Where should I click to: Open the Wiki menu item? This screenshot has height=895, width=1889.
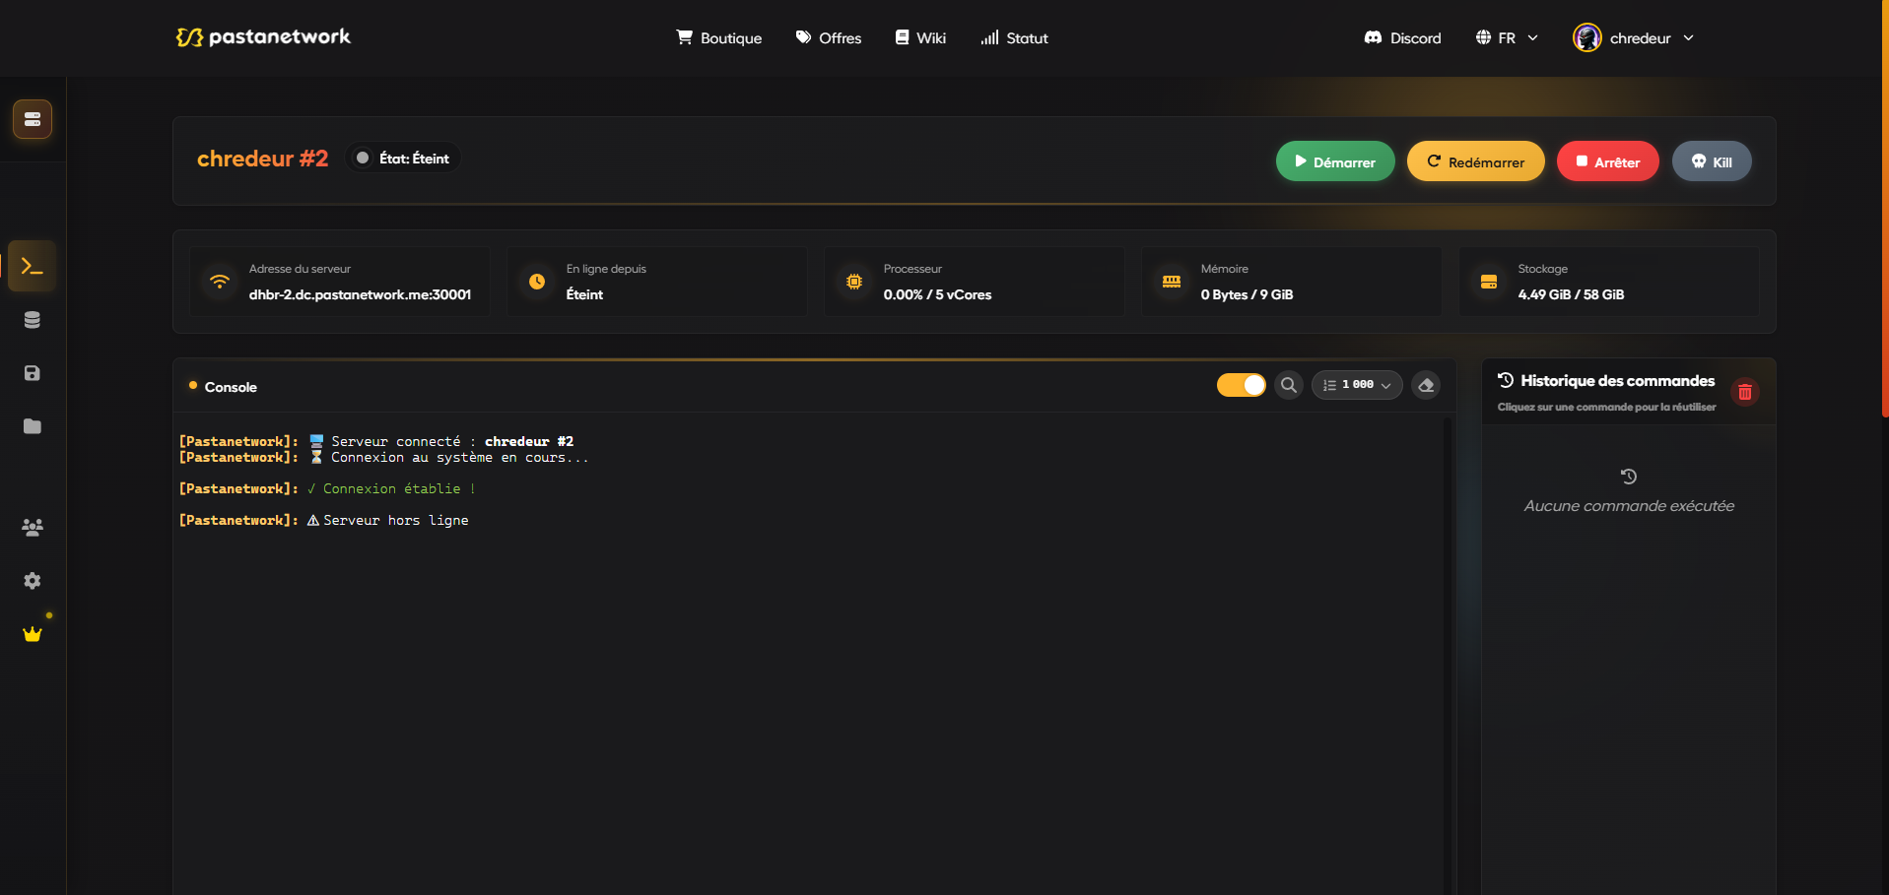(x=920, y=37)
